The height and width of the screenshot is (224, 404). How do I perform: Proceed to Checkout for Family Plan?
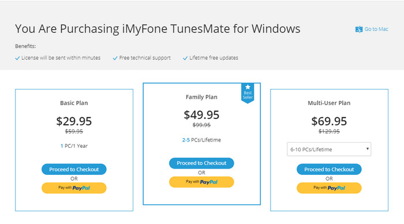tap(201, 163)
